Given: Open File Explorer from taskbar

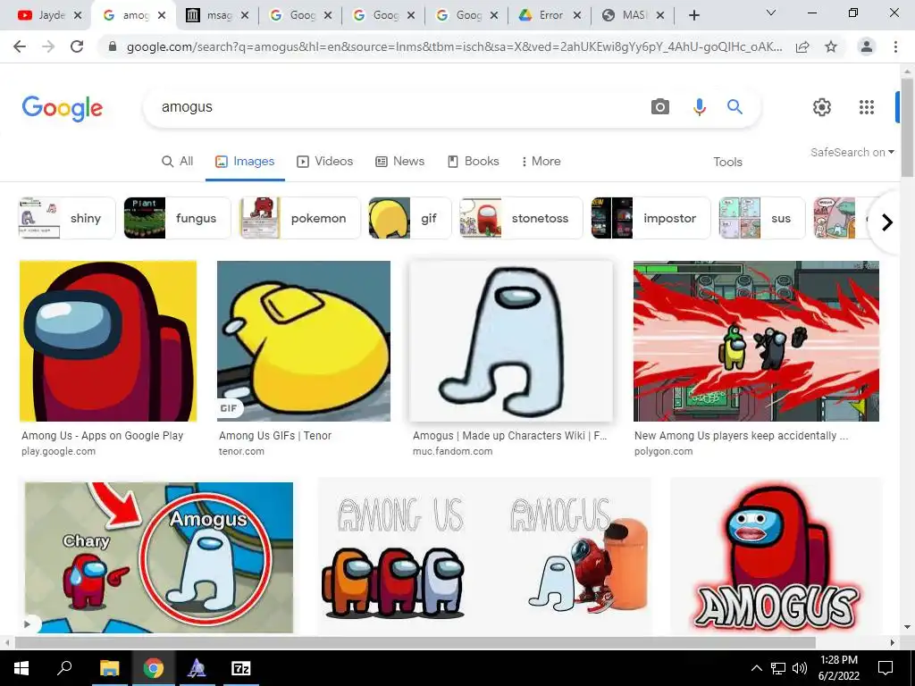Looking at the screenshot, I should (109, 668).
